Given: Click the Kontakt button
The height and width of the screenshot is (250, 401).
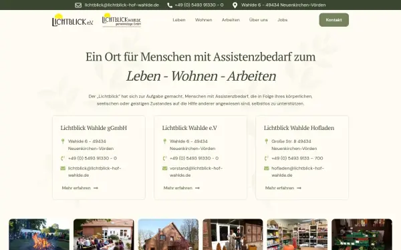Looking at the screenshot, I should click(x=333, y=20).
